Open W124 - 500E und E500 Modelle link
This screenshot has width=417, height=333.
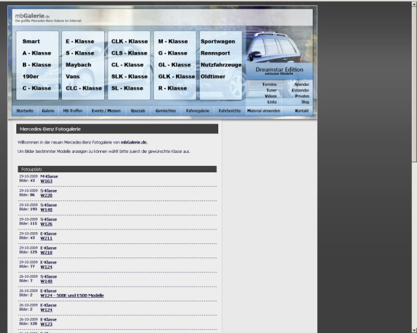72,295
